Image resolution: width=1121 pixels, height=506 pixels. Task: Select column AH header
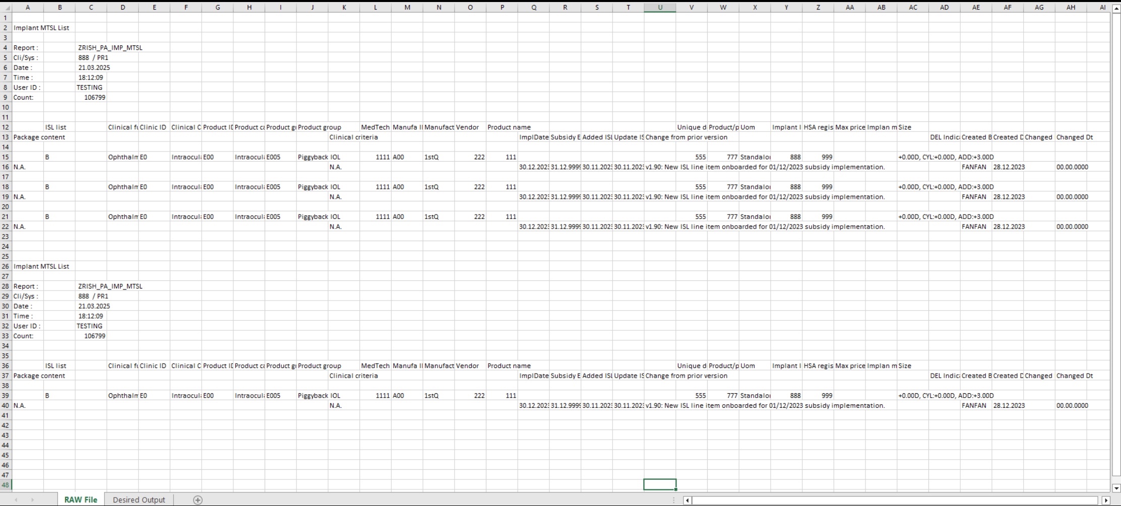point(1071,8)
